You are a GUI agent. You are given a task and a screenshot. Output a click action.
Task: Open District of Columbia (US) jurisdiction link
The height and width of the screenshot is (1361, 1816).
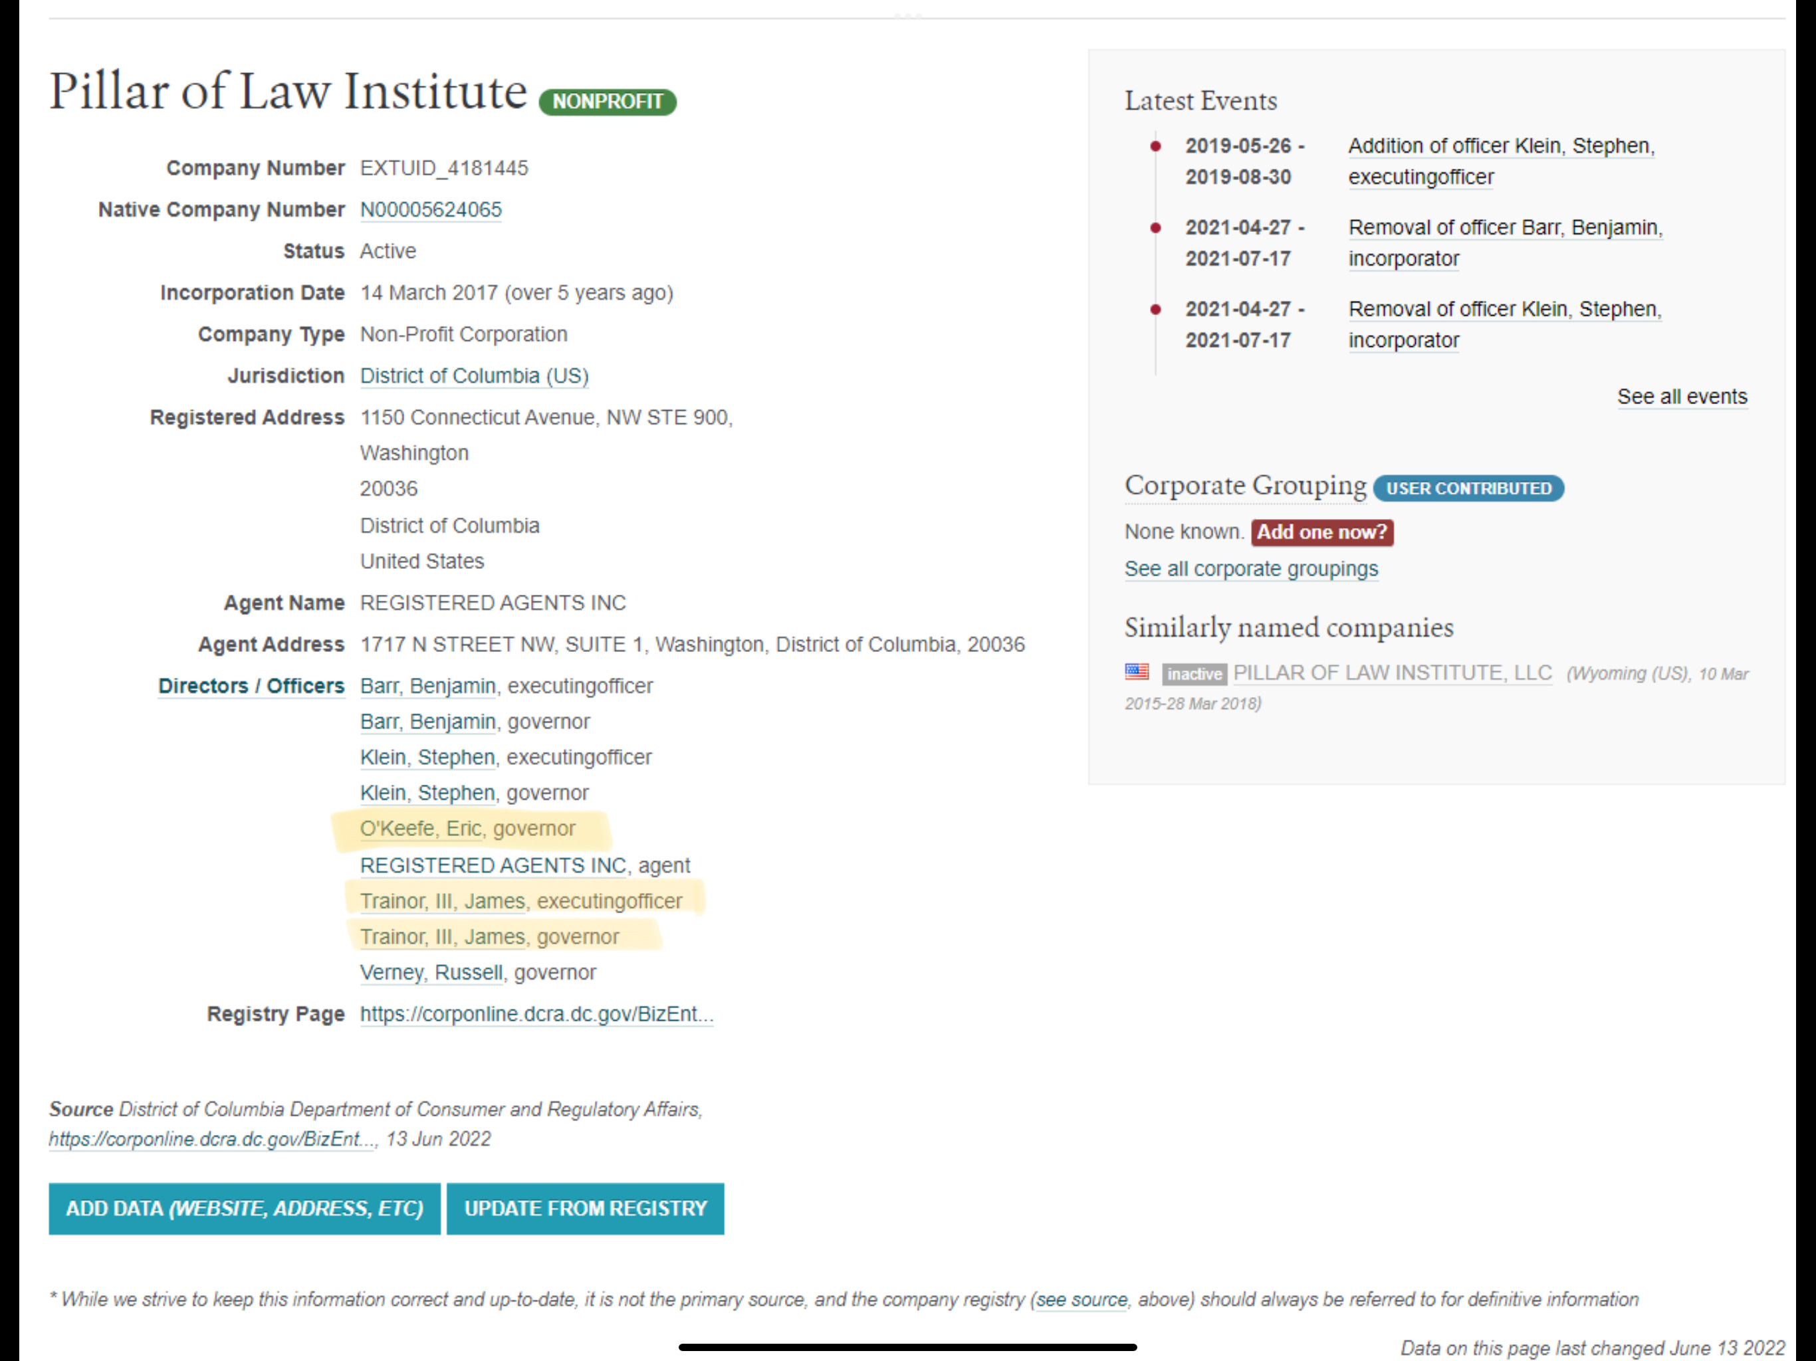(475, 376)
